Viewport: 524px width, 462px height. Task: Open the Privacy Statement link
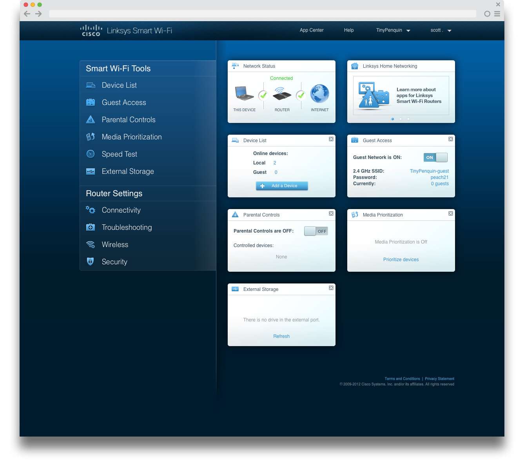(x=439, y=379)
